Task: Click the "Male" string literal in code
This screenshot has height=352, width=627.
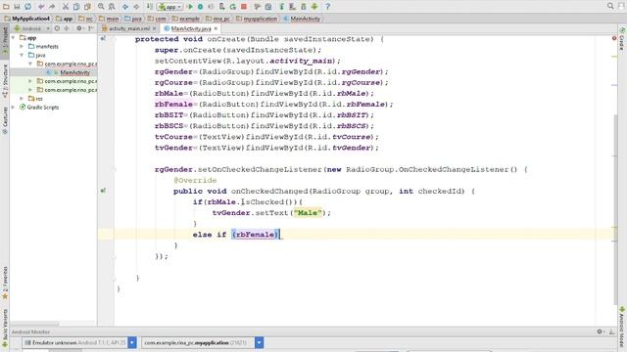Action: [308, 213]
